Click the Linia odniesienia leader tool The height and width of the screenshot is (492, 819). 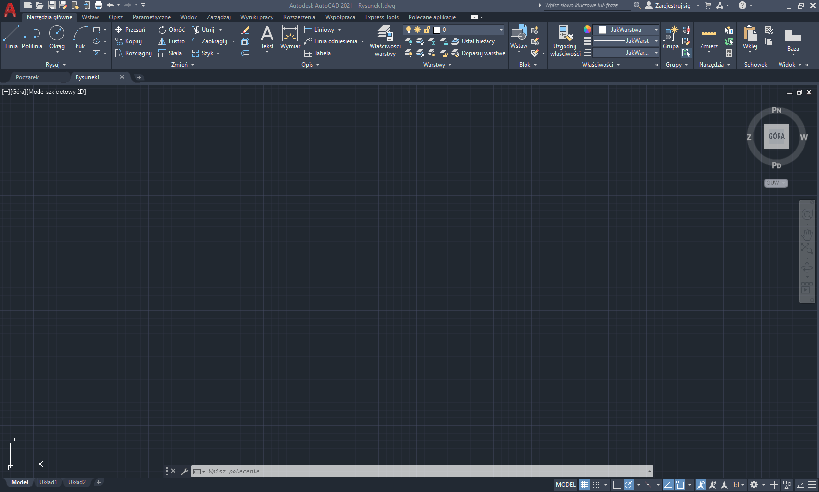pos(331,41)
